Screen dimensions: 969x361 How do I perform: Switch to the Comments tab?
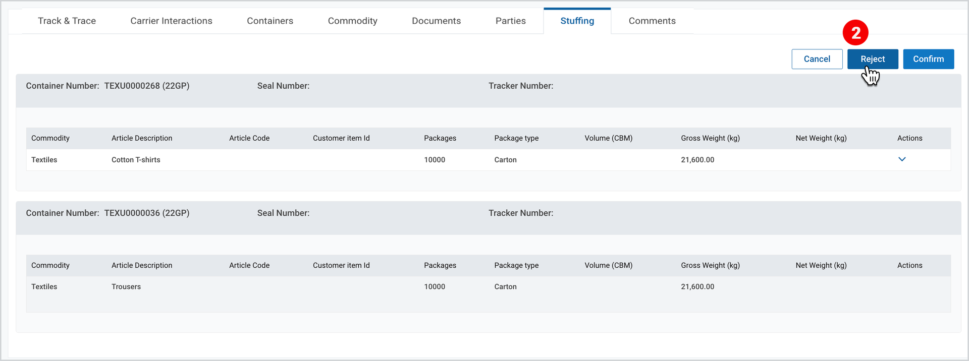[652, 21]
